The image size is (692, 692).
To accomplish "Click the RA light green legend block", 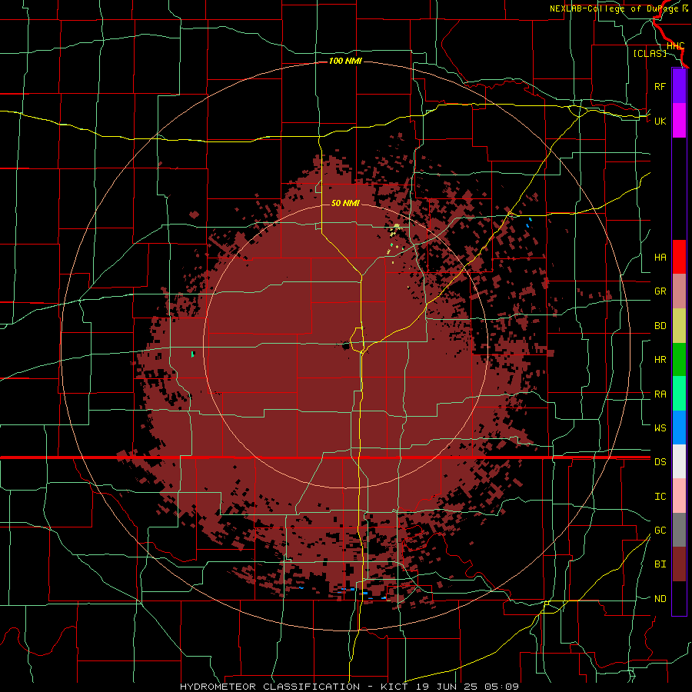I will pos(679,394).
